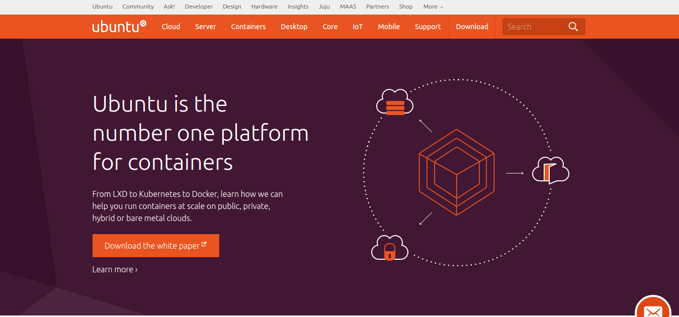Click Download the white paper button

156,246
